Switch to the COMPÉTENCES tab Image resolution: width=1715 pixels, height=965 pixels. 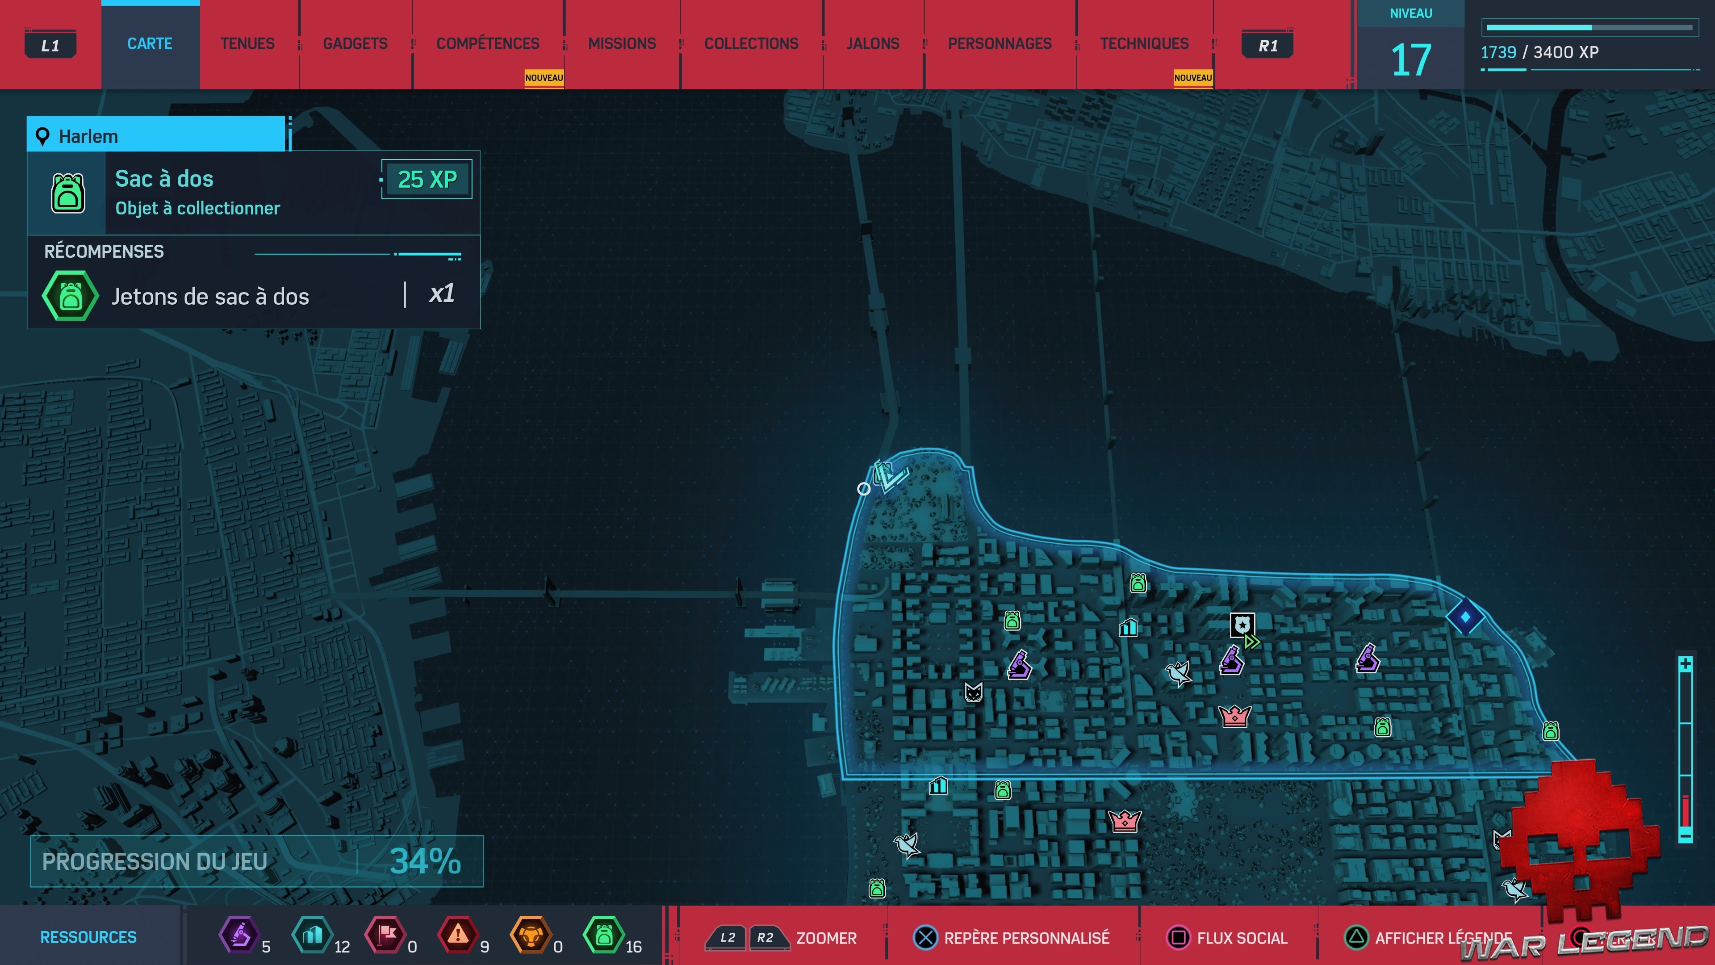click(487, 44)
